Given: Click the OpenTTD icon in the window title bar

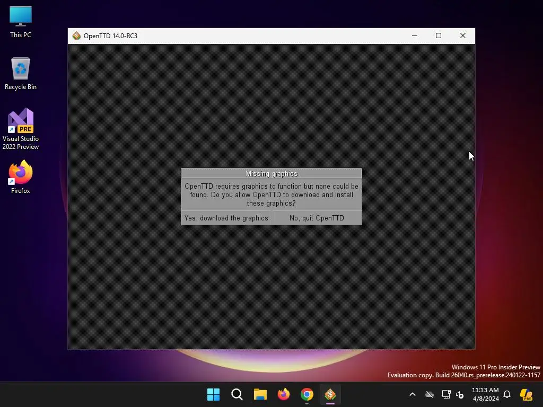Looking at the screenshot, I should 76,36.
